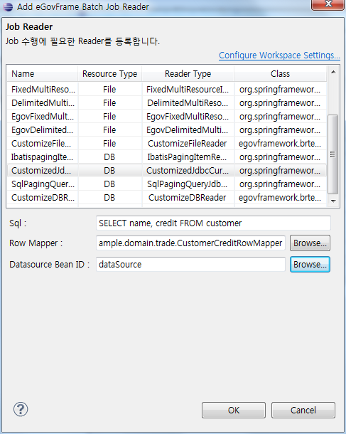346x434 pixels.
Task: Close the Add eGovFrame Batch Job Reader dialog
Action: [x=328, y=4]
